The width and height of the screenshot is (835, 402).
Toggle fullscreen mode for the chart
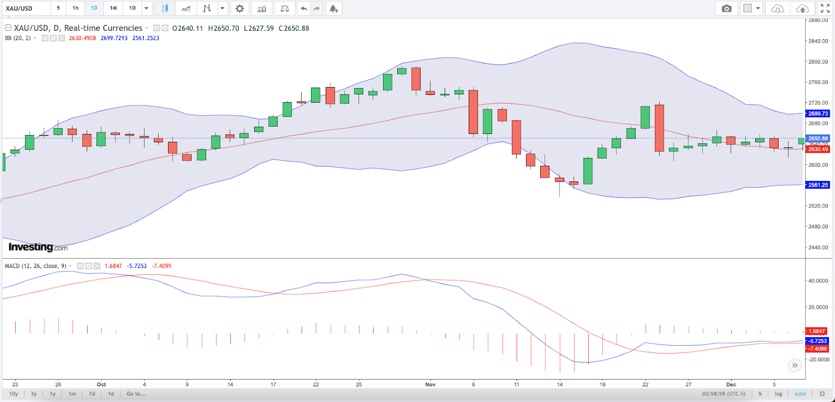click(825, 8)
